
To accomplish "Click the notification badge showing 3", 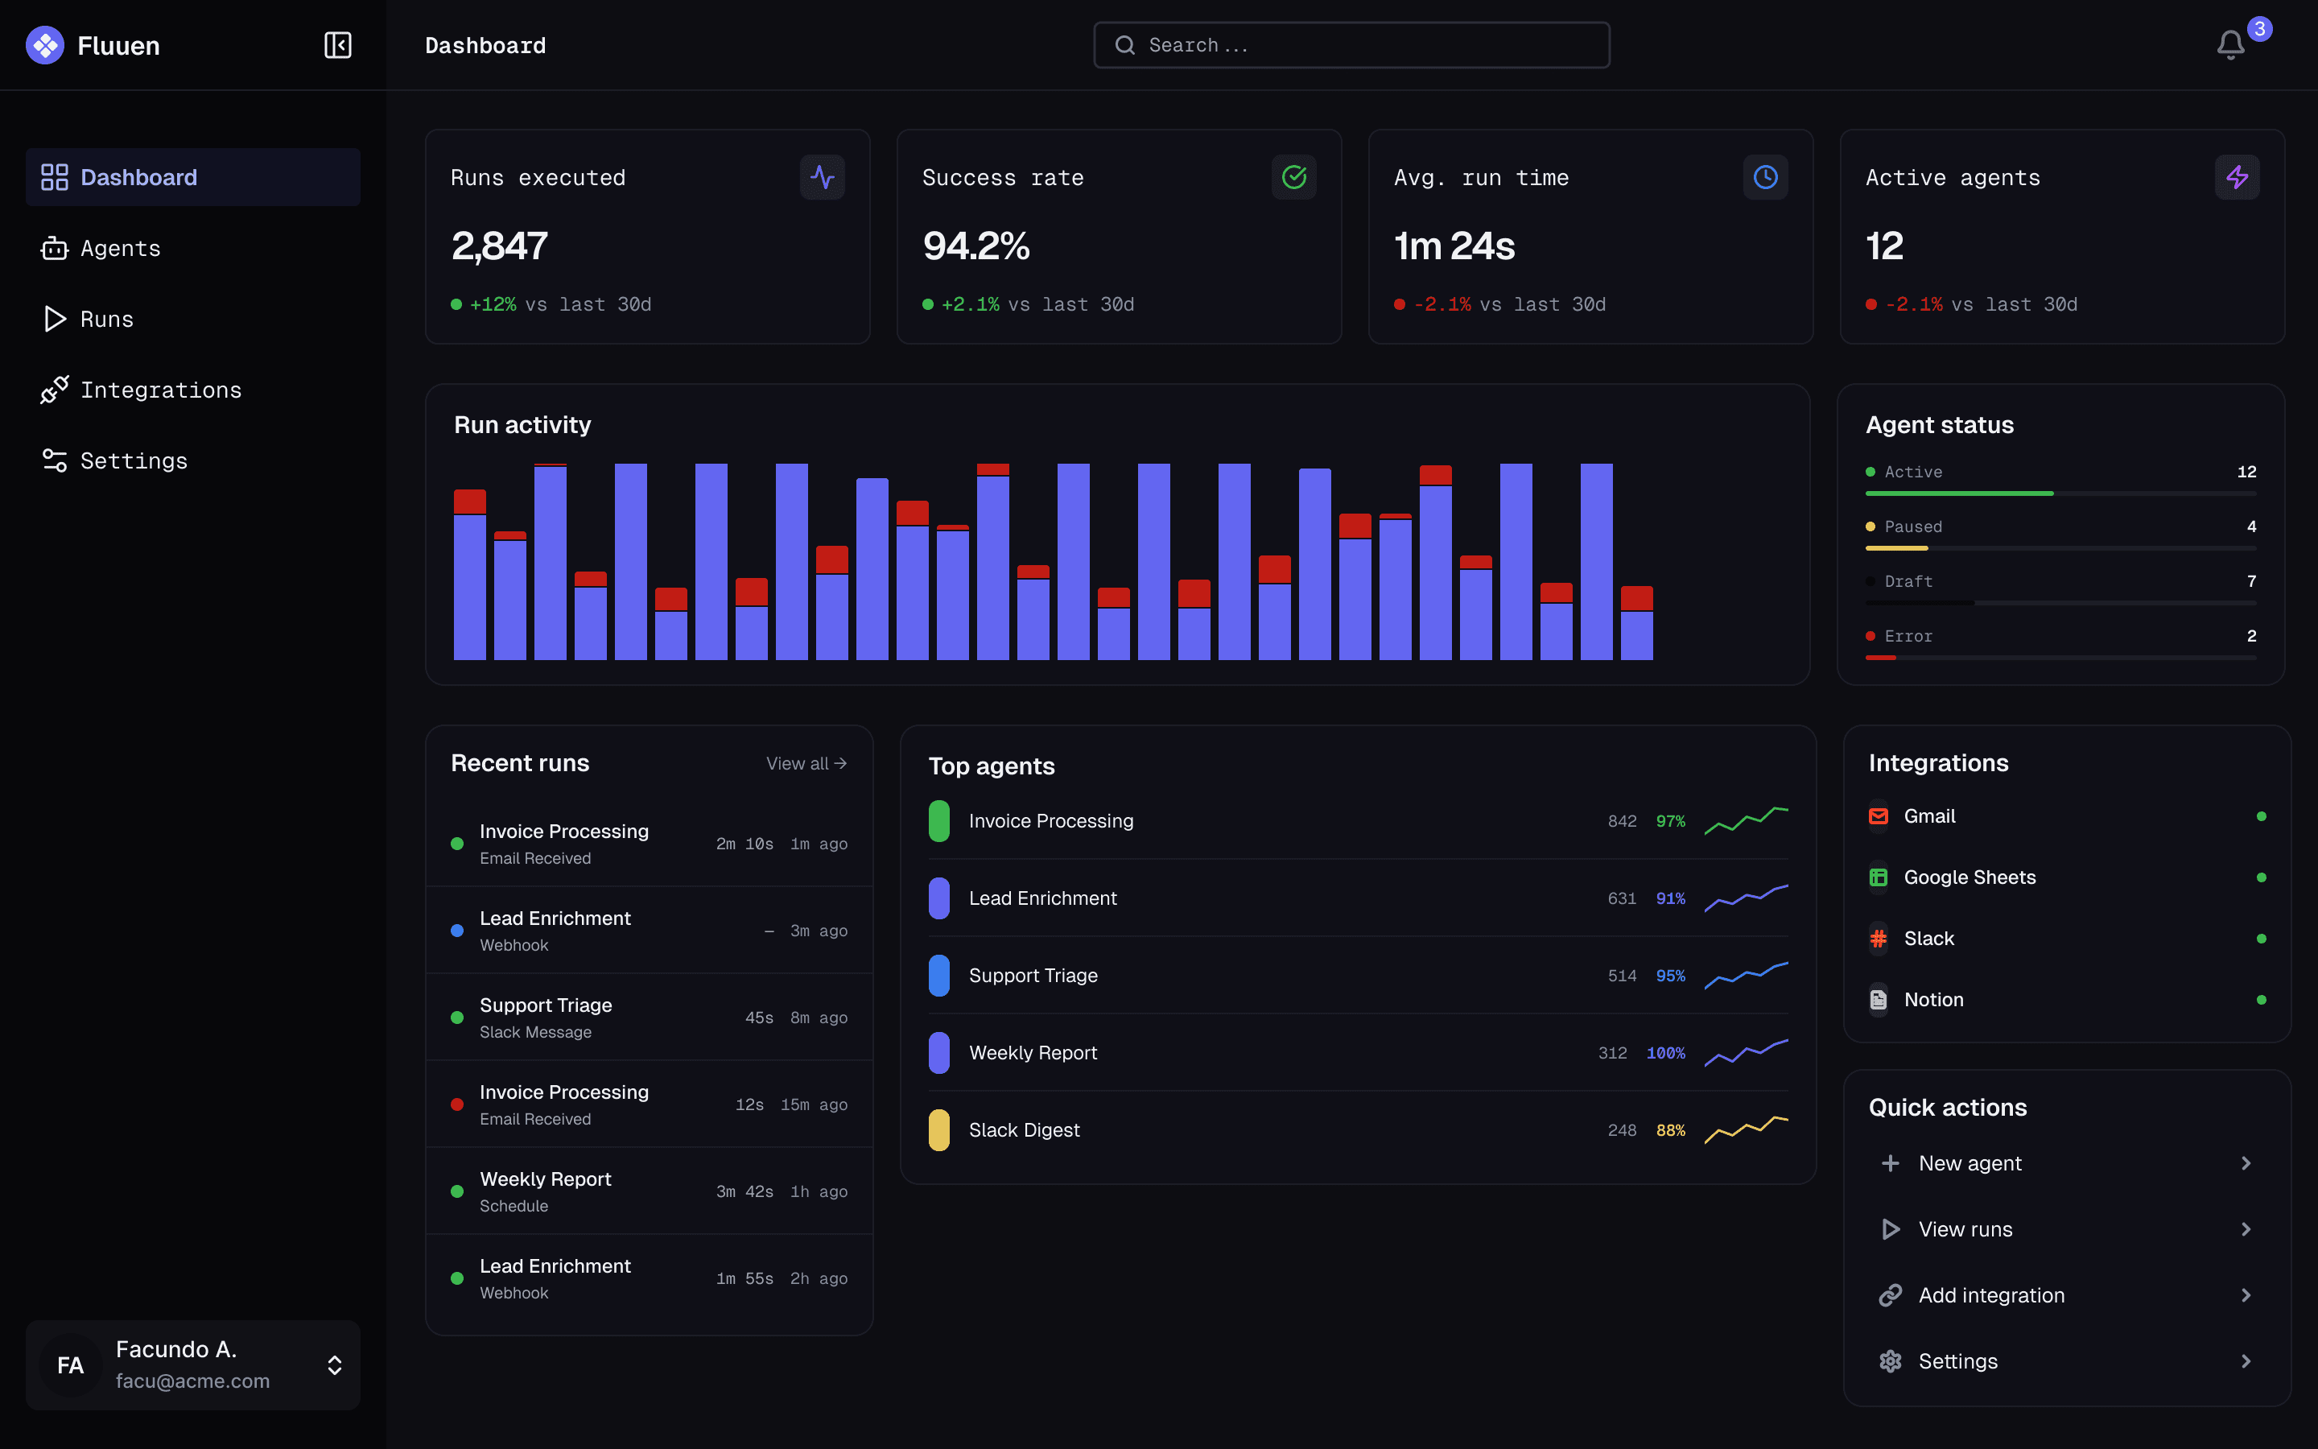I will 2259,29.
